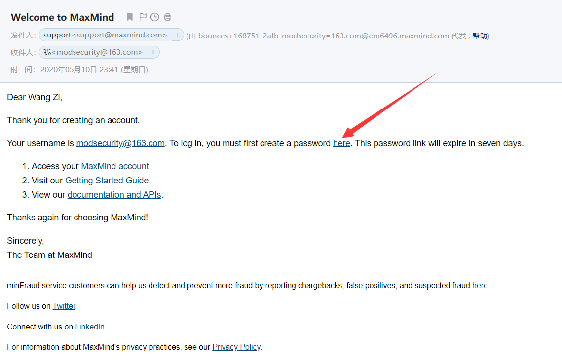Click the bounces sender address text
Image resolution: width=562 pixels, height=364 pixels.
pyautogui.click(x=324, y=36)
